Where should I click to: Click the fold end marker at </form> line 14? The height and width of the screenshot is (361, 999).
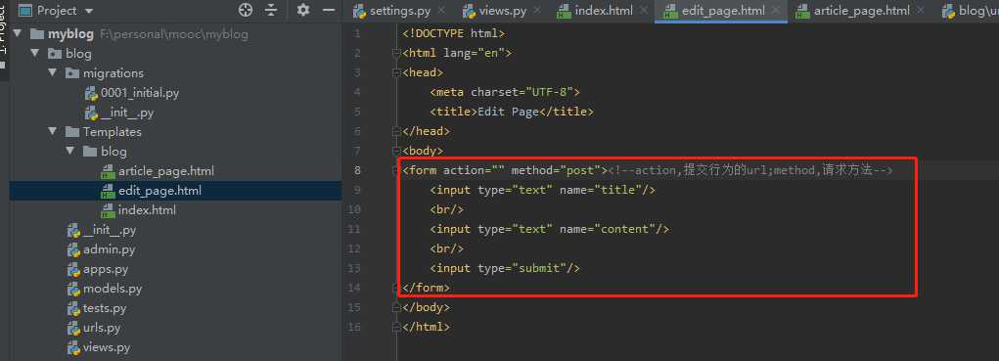tap(396, 289)
